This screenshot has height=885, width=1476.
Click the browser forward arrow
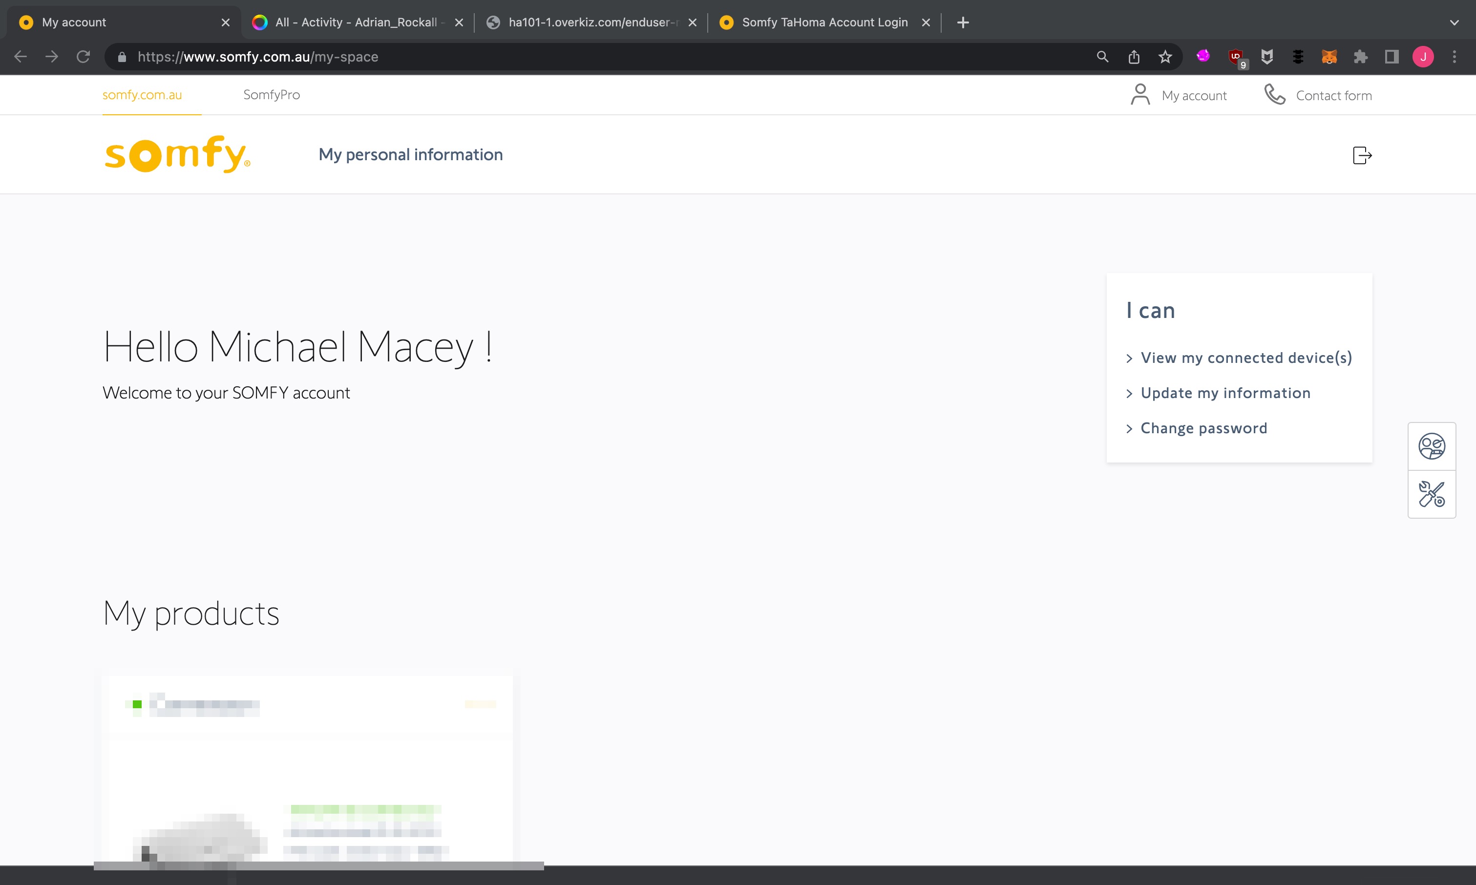click(x=52, y=57)
